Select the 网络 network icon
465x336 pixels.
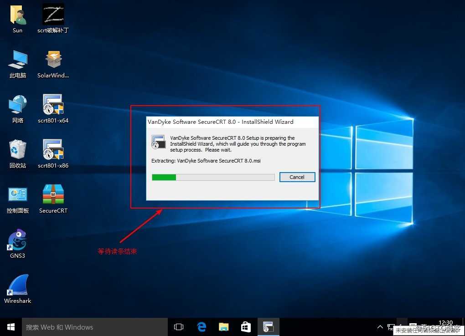coord(18,108)
